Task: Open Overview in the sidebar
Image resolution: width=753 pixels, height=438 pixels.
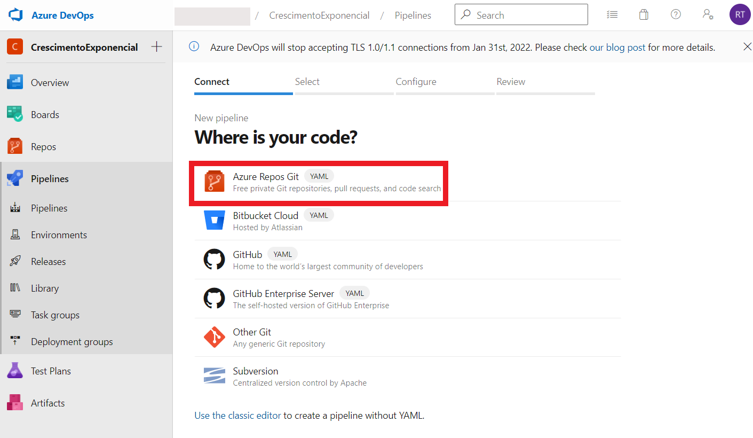Action: [86, 82]
